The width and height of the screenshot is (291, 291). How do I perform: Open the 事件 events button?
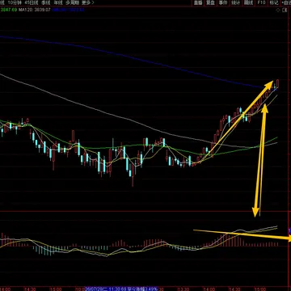tap(223, 2)
